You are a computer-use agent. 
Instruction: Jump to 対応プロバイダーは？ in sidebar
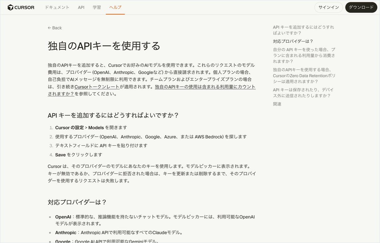pos(293,41)
